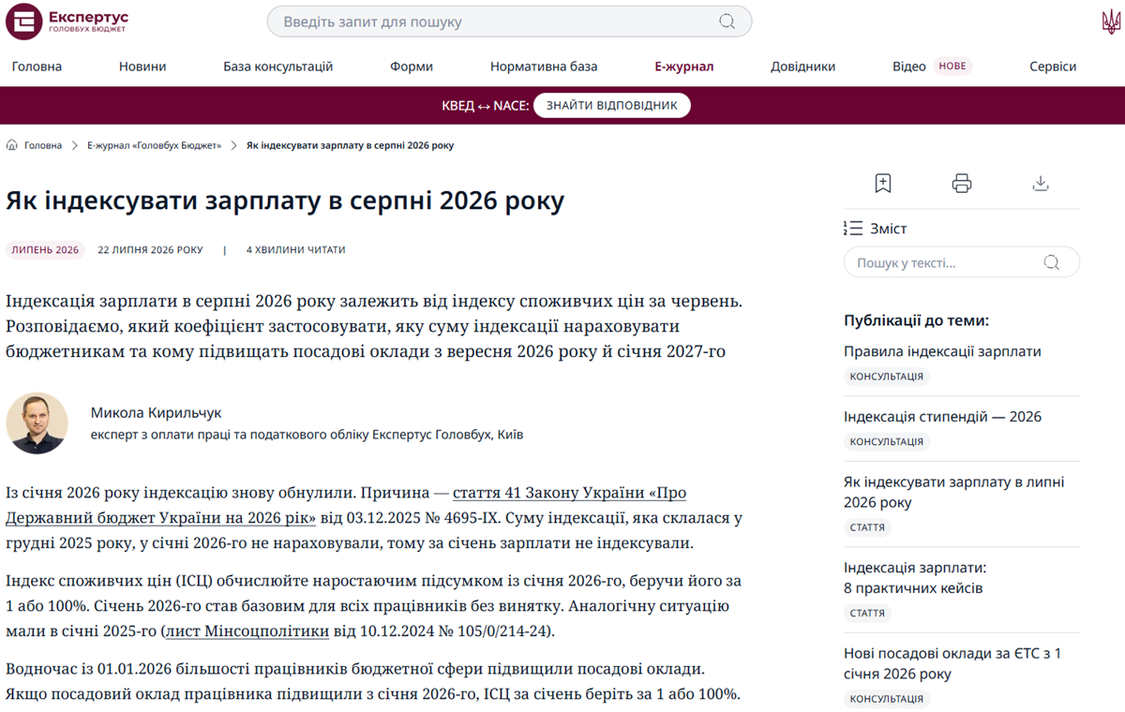The image size is (1125, 712).
Task: Click the magnifier icon in text search
Action: (x=1052, y=262)
